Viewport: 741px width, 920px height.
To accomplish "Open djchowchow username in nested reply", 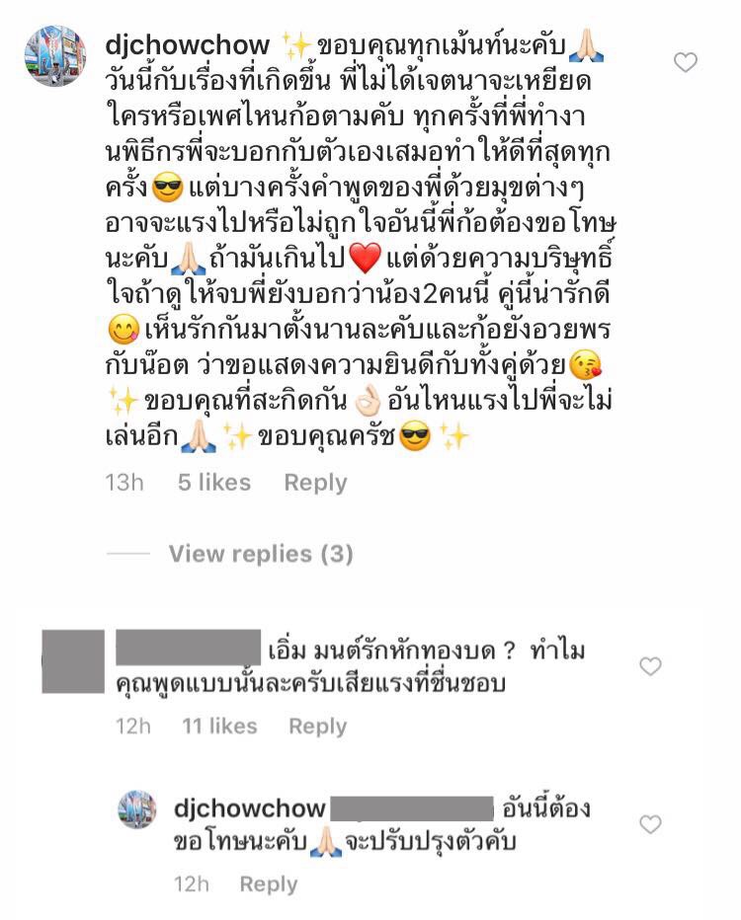I will tap(250, 808).
